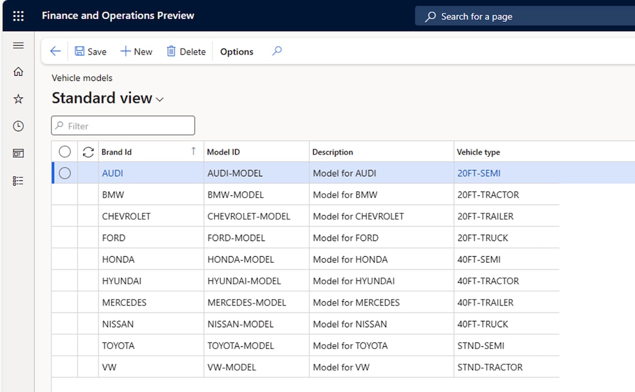Open Recent clock icon in sidebar

pyautogui.click(x=18, y=126)
